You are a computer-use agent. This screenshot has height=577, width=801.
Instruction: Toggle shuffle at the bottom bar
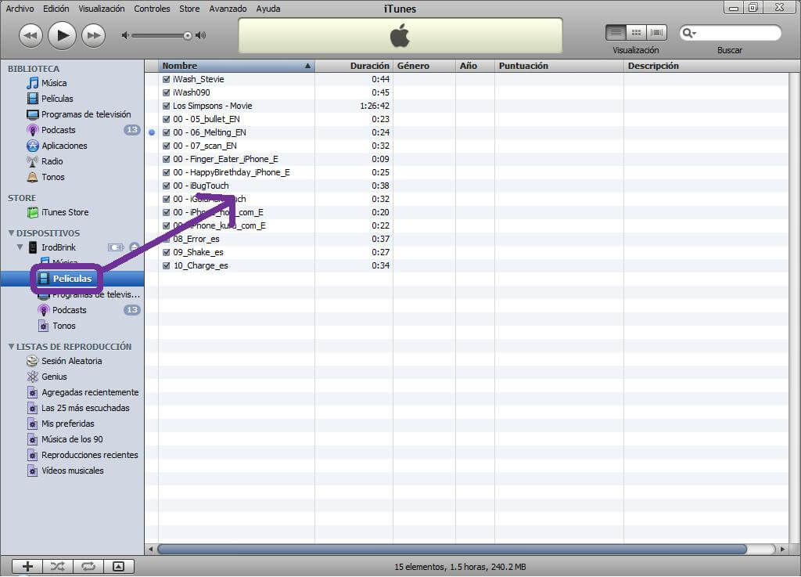pyautogui.click(x=58, y=566)
